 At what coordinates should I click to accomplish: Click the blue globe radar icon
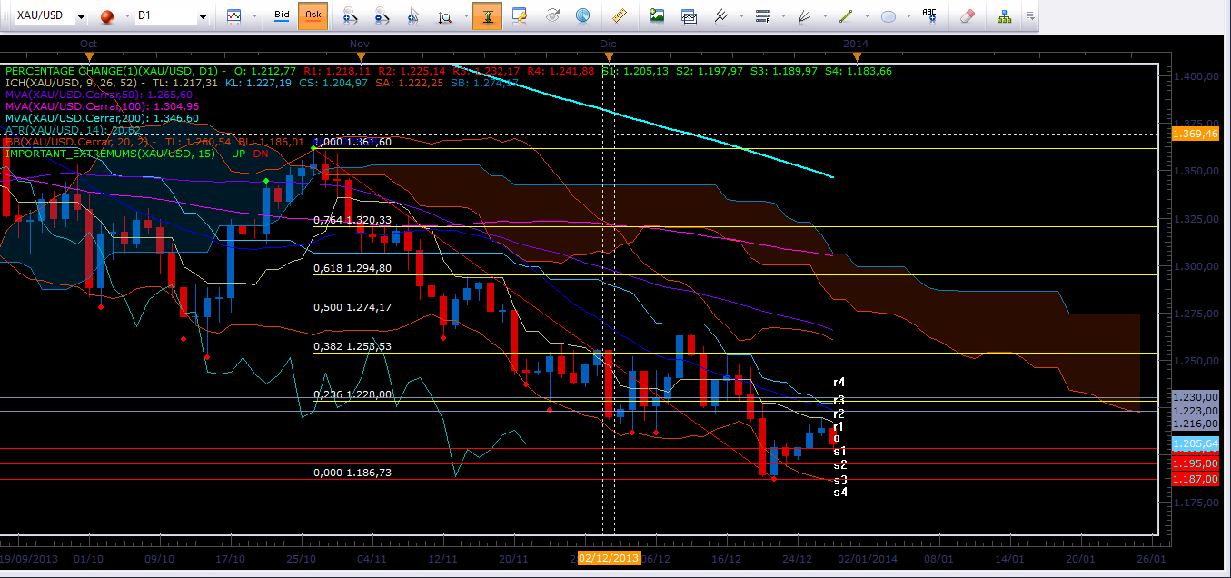(582, 15)
